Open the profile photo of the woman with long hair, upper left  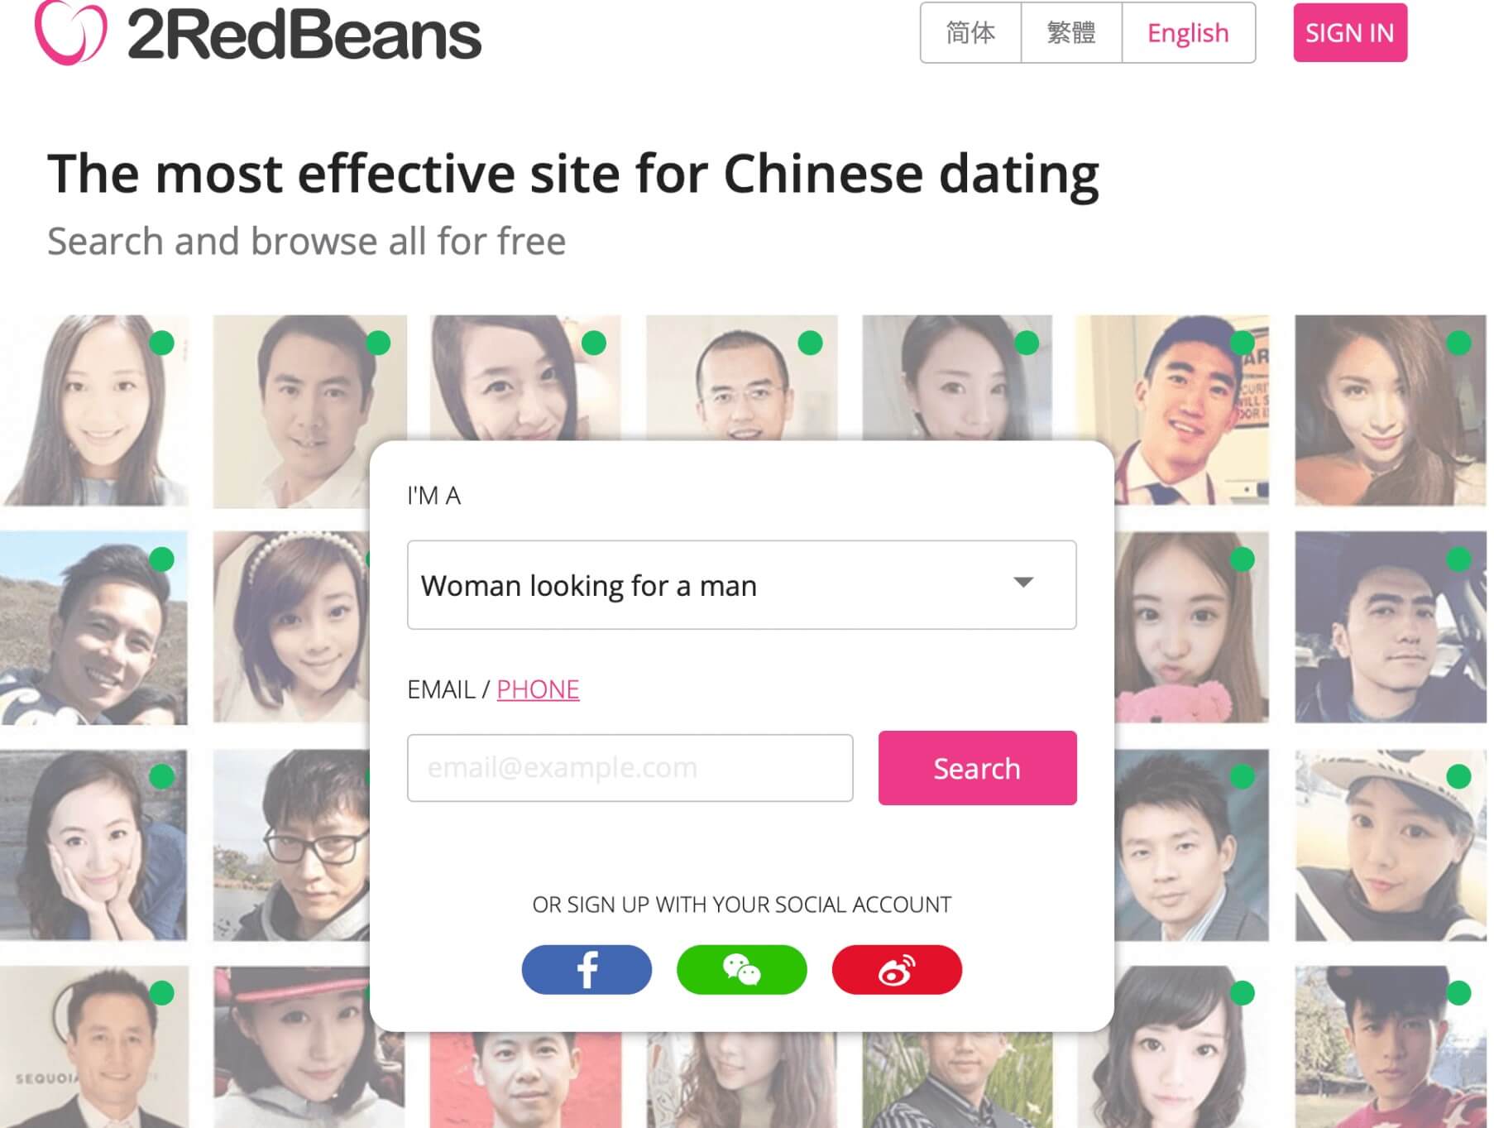94,410
